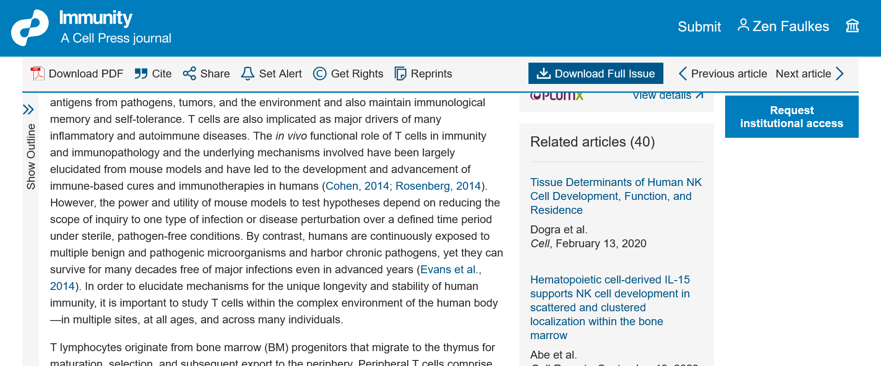Click the quotation mark Cite icon
The image size is (881, 366).
coord(141,74)
